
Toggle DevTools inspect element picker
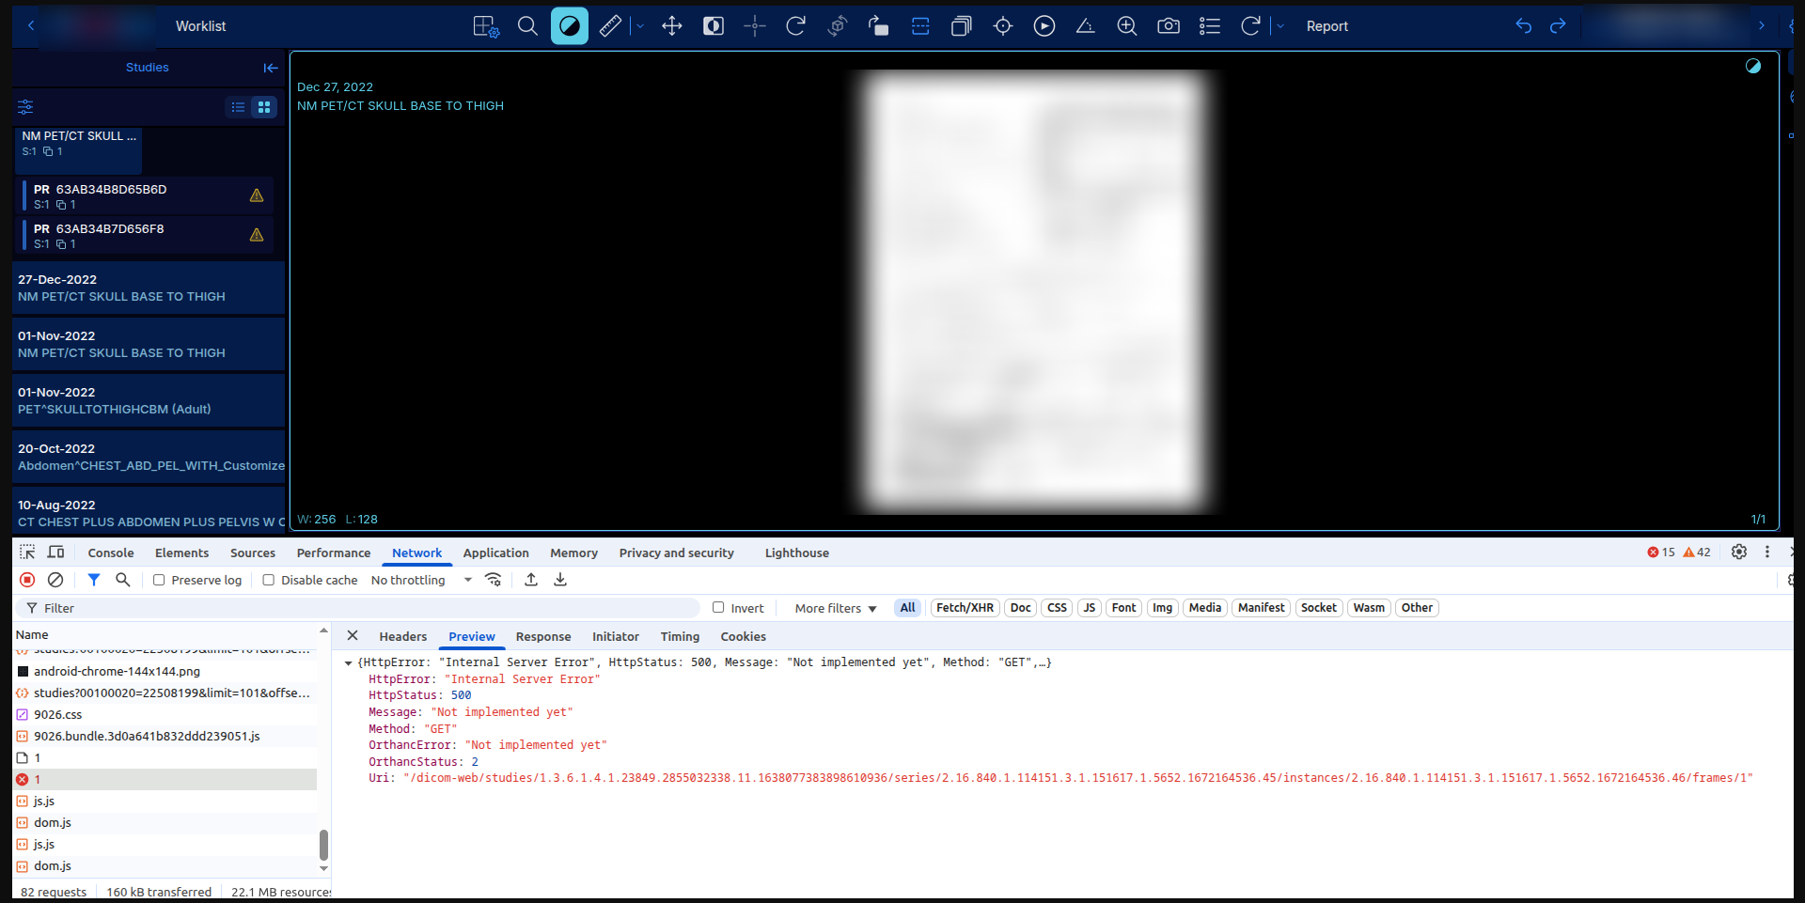pyautogui.click(x=27, y=553)
